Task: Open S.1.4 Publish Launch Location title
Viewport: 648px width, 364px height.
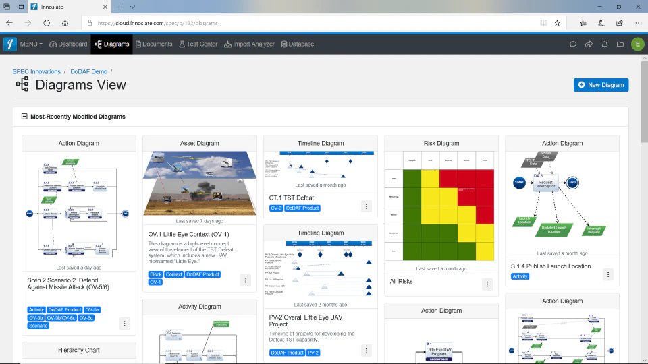Action: click(551, 266)
